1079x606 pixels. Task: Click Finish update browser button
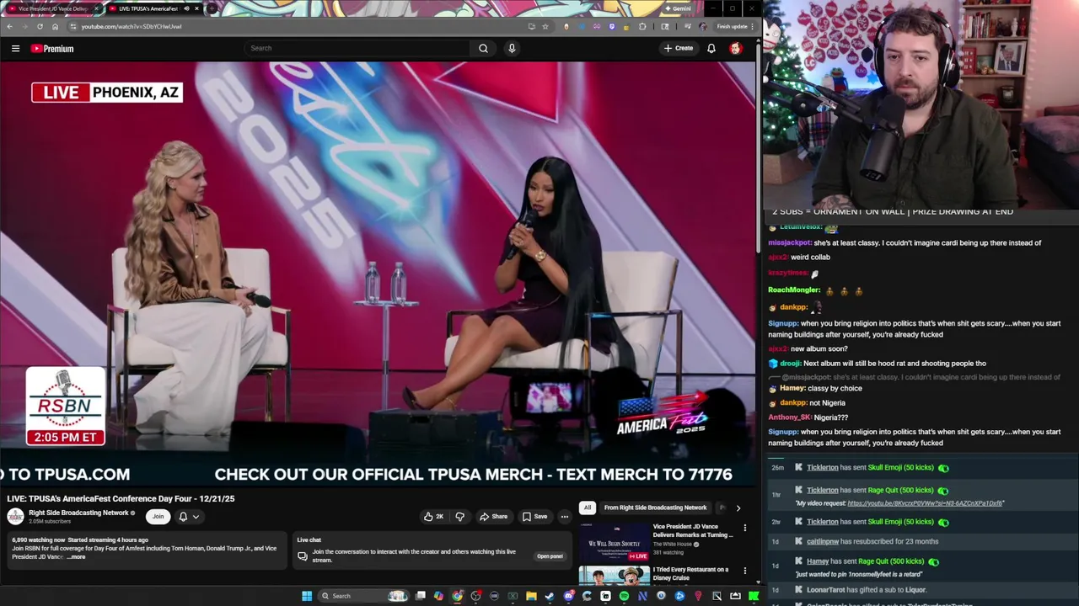[x=736, y=26]
